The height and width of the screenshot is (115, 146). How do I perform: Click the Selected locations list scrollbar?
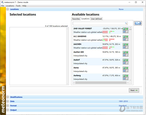[67, 56]
